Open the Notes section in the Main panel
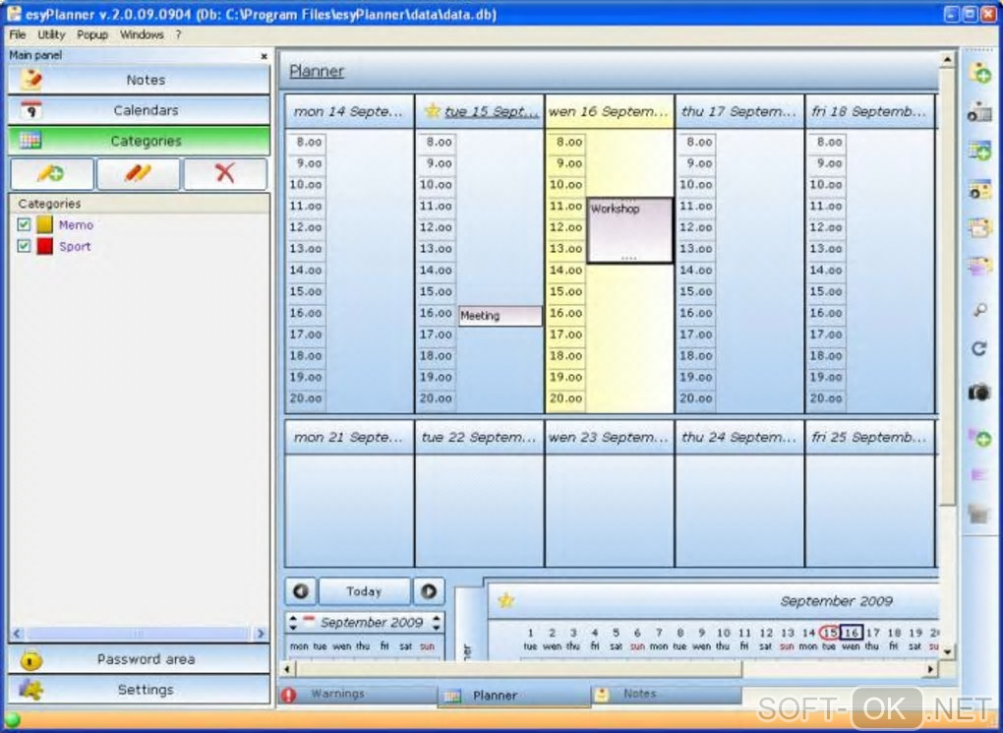Screen dimensions: 1003x733 click(139, 80)
